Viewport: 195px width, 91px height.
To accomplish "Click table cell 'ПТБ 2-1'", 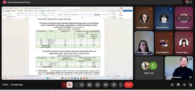I will [51, 43].
